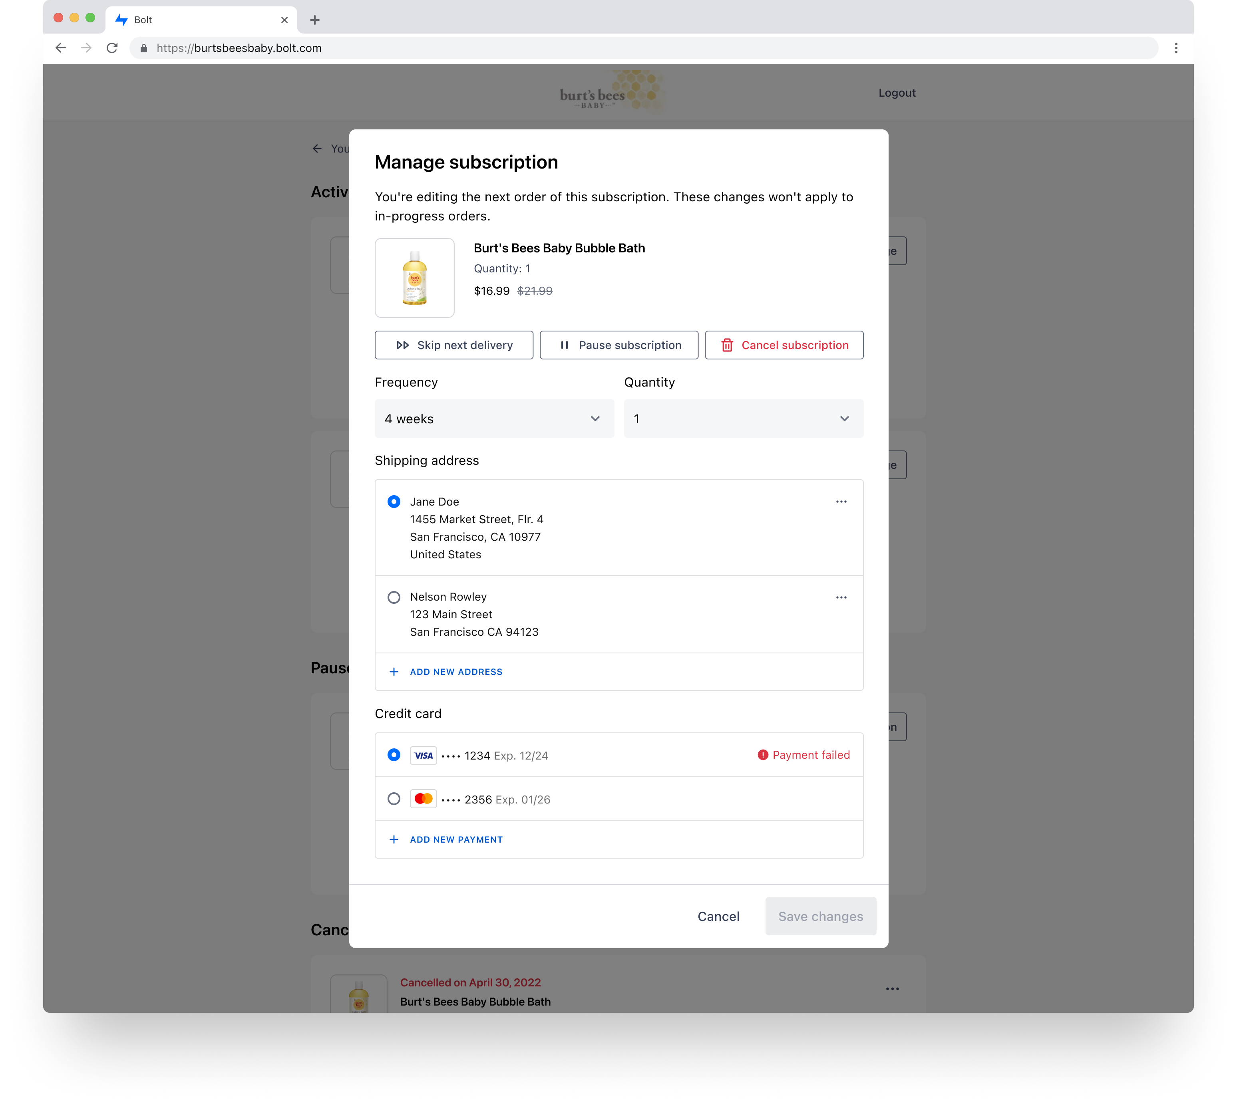Close the Bolt tab with the X
This screenshot has height=1107, width=1237.
coord(284,20)
